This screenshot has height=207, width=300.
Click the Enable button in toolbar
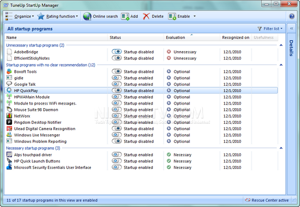(x=179, y=16)
